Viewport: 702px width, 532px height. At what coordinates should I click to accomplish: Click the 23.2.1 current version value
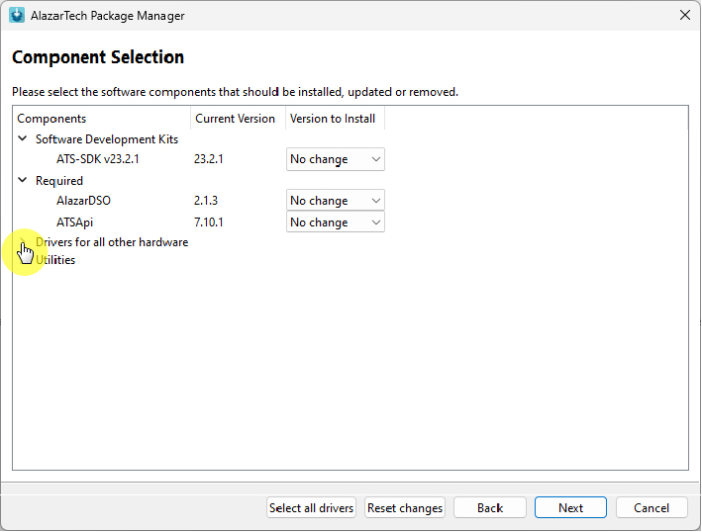[209, 159]
